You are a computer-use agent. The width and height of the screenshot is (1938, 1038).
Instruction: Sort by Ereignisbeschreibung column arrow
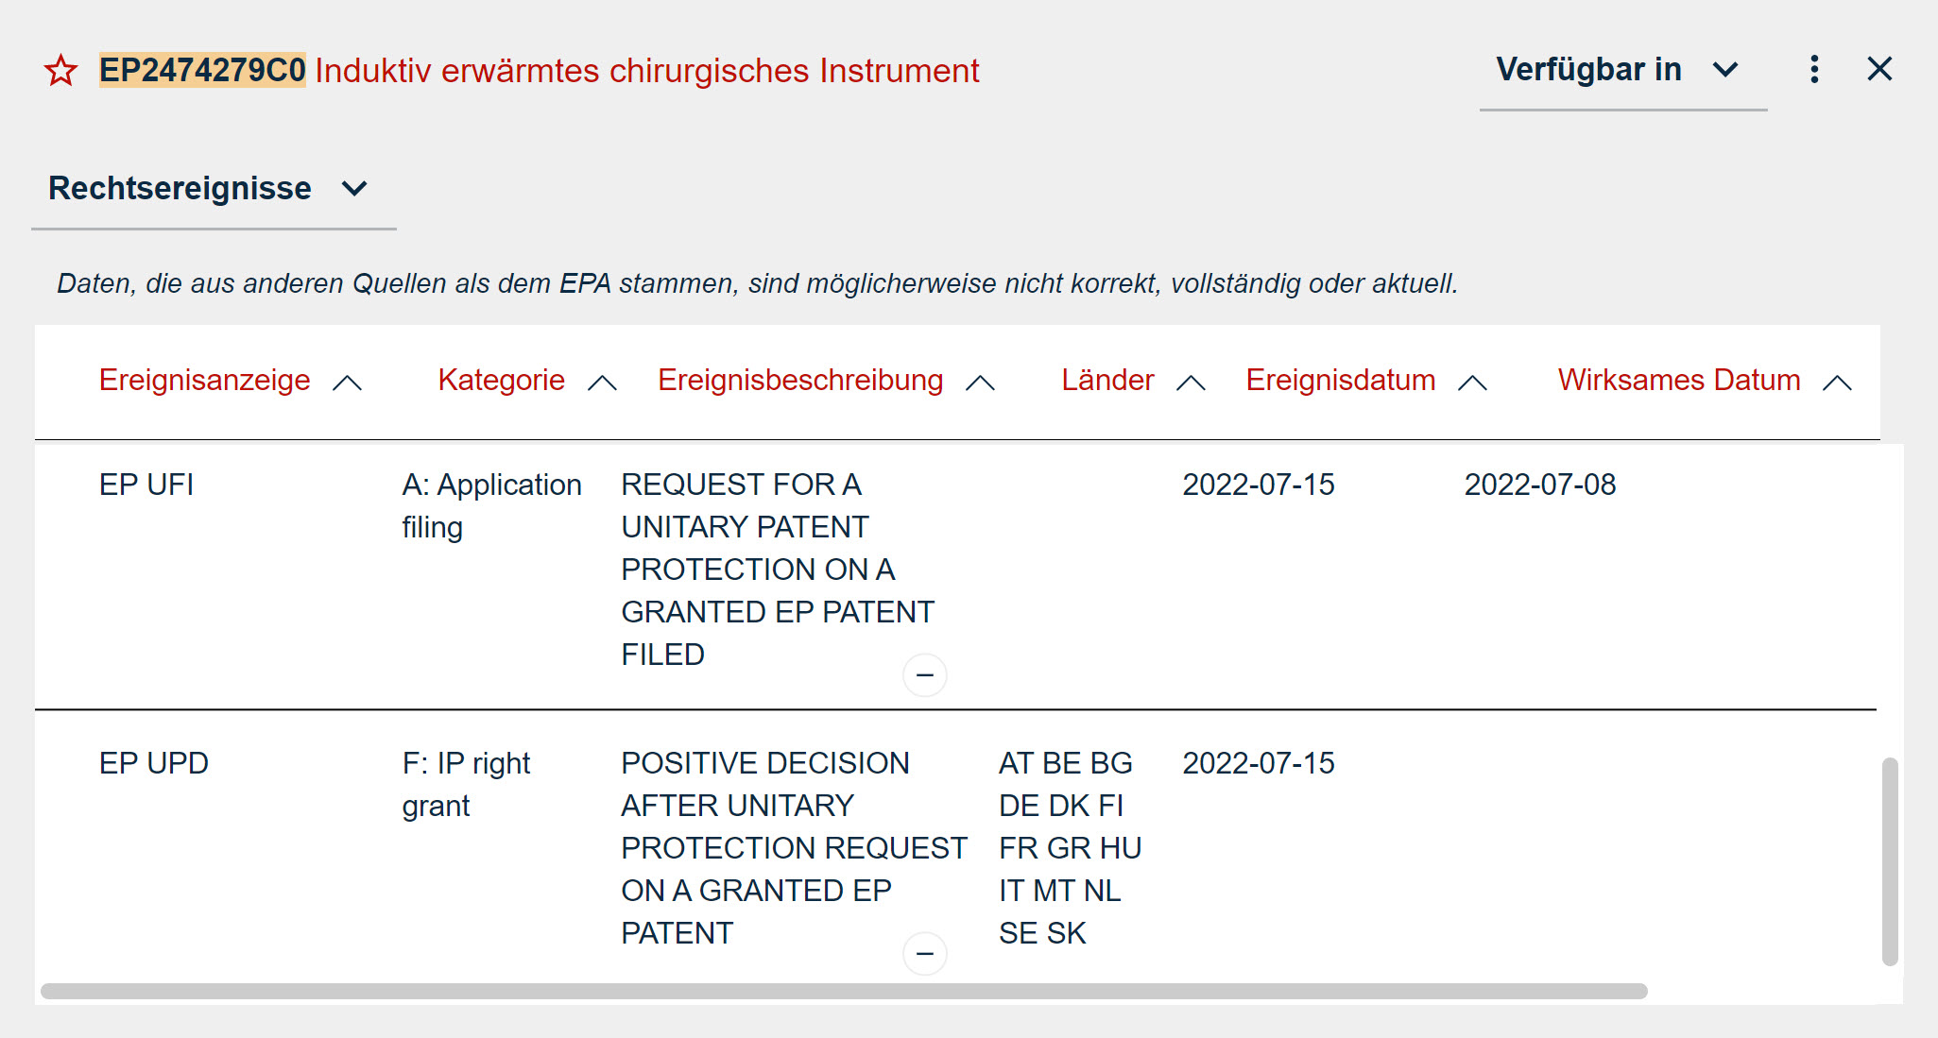[x=981, y=383]
